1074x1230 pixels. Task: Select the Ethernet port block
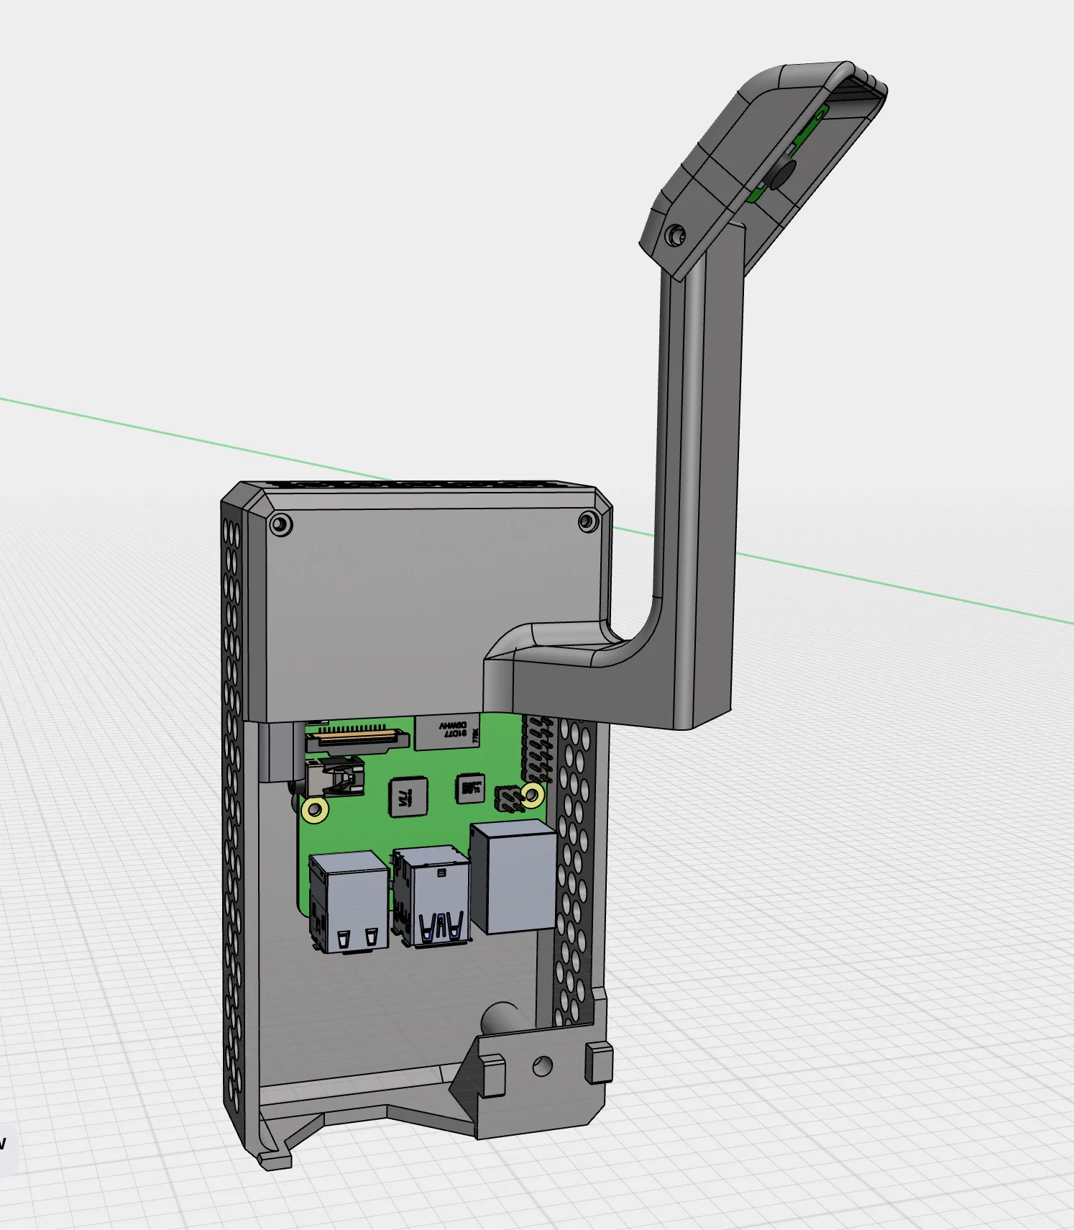[513, 877]
